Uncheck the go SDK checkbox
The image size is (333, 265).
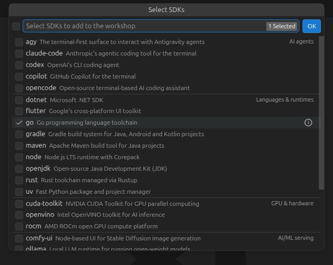pos(19,123)
